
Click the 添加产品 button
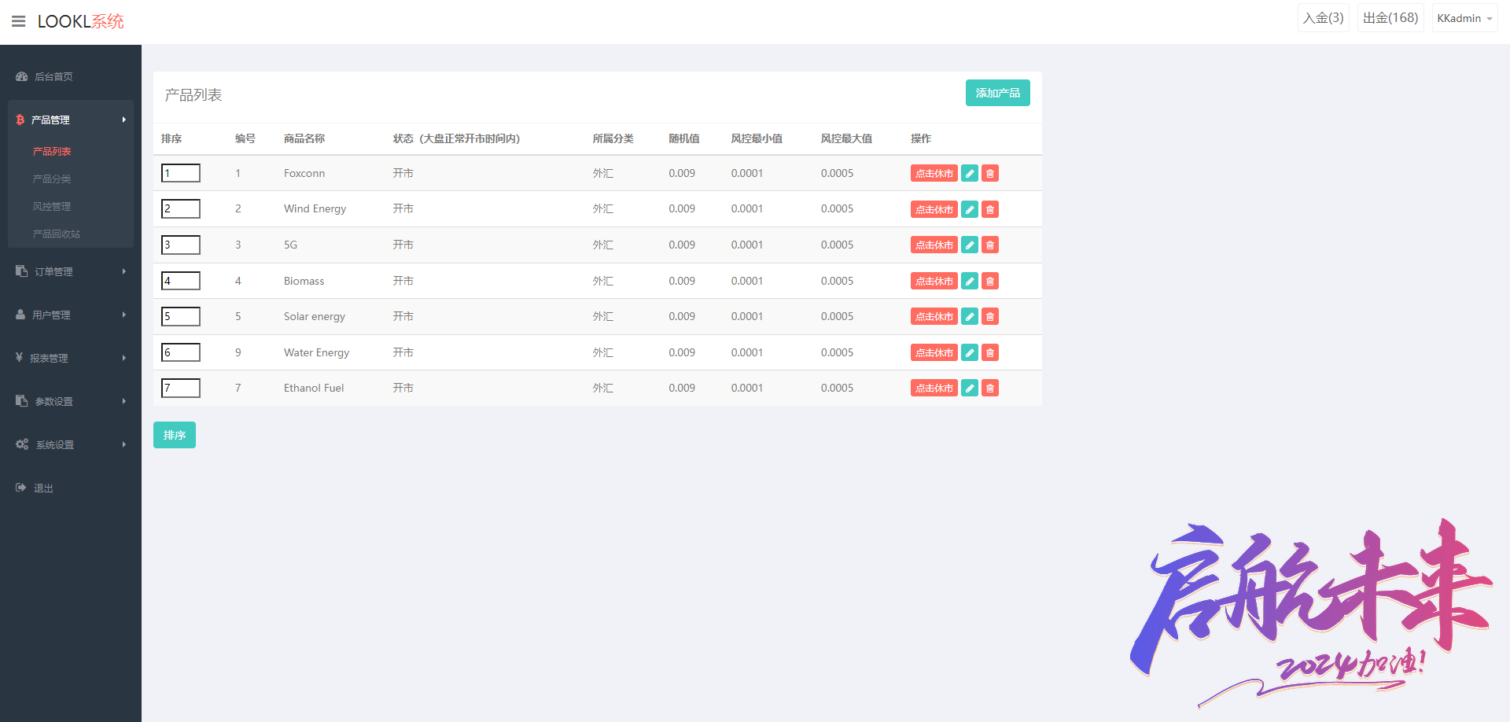tap(997, 93)
